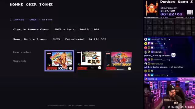Select the Olympic Summer Games entry

56,29
